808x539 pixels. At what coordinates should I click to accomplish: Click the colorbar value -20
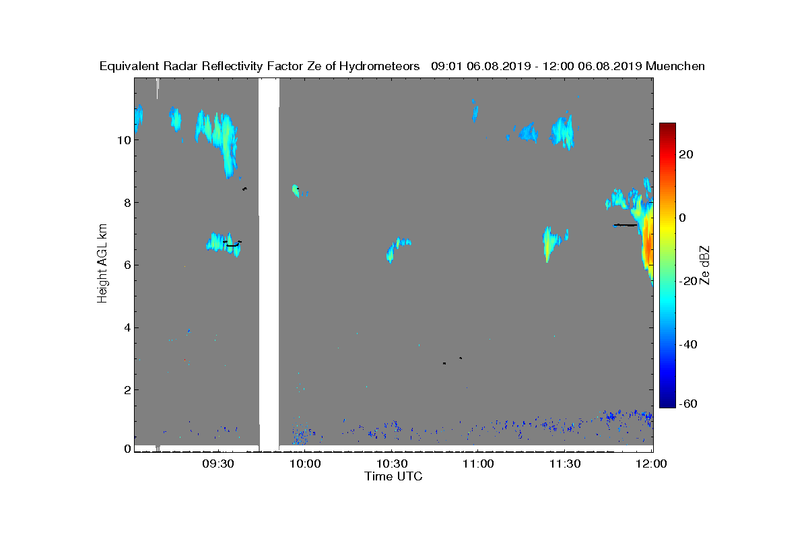(x=688, y=281)
